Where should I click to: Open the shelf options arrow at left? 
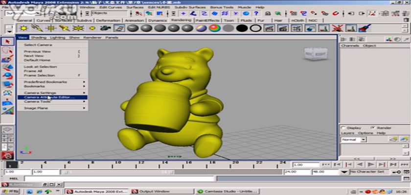click(9, 31)
